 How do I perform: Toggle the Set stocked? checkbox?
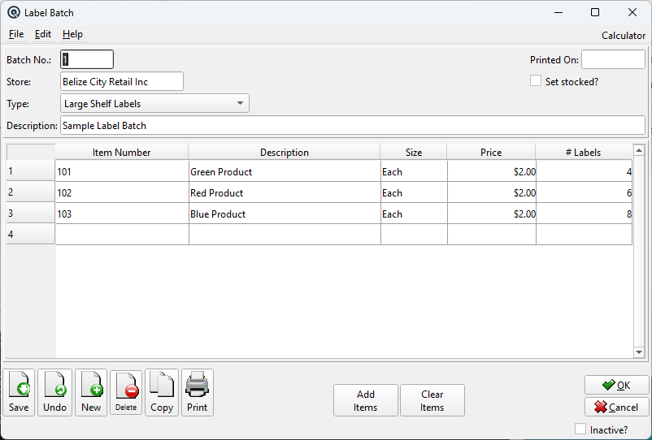click(536, 81)
